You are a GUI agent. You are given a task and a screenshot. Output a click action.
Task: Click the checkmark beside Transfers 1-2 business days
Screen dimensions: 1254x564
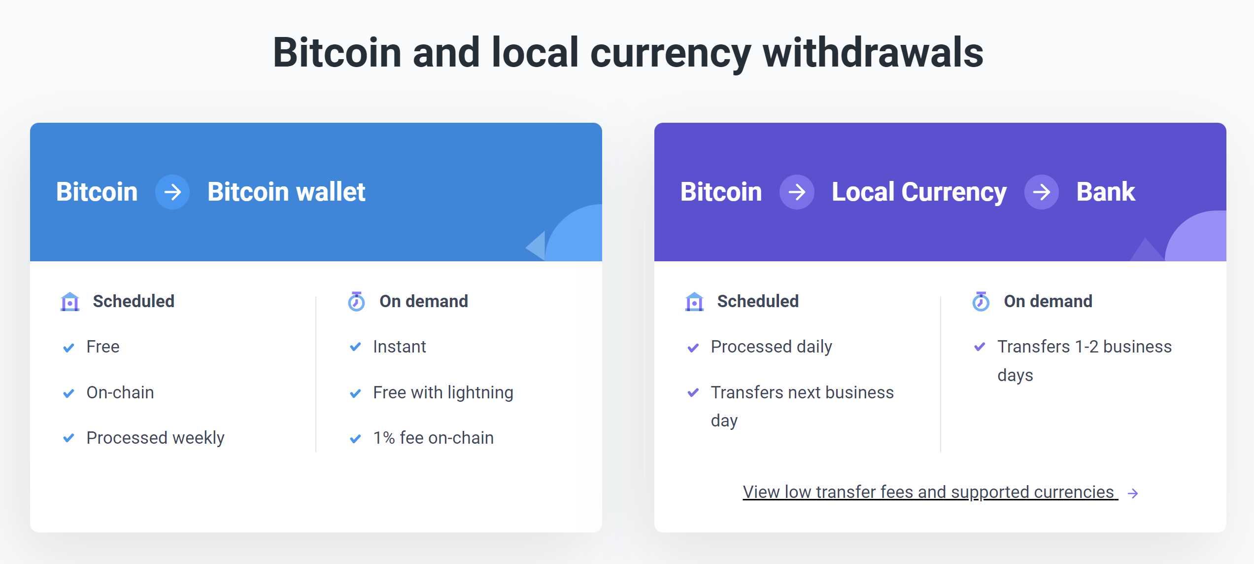coord(980,347)
